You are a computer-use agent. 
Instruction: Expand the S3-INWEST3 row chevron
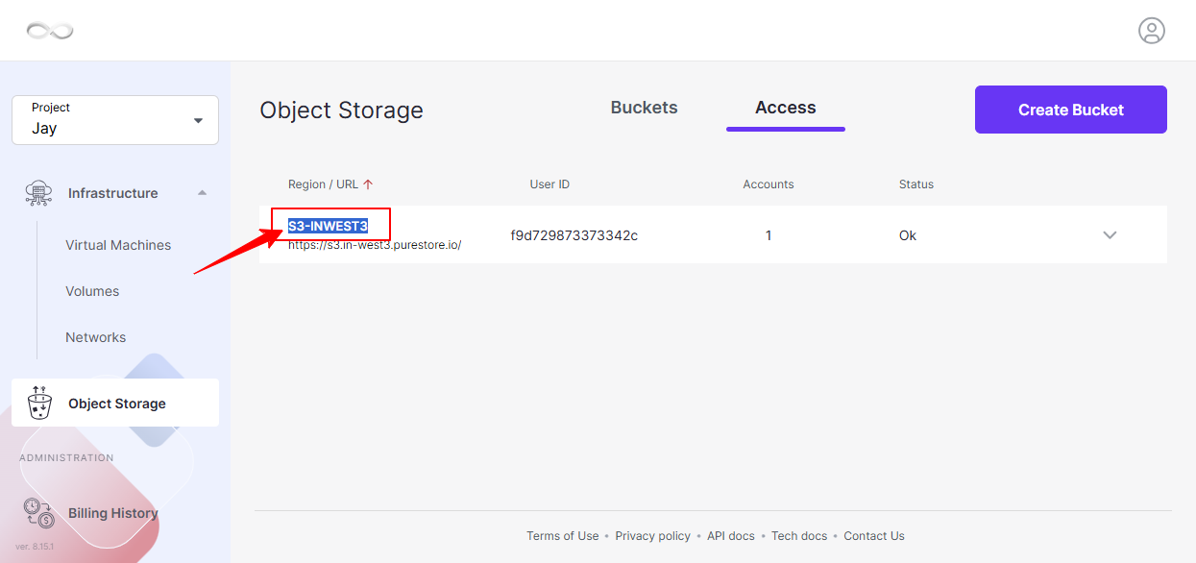click(1110, 235)
